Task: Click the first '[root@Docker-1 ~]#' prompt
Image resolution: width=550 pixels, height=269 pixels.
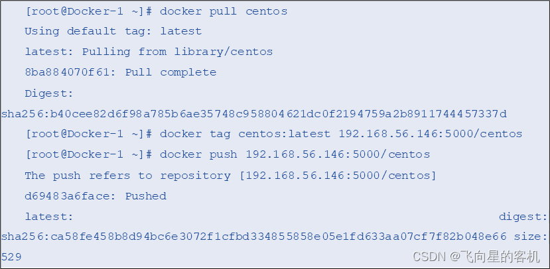Action: point(89,11)
